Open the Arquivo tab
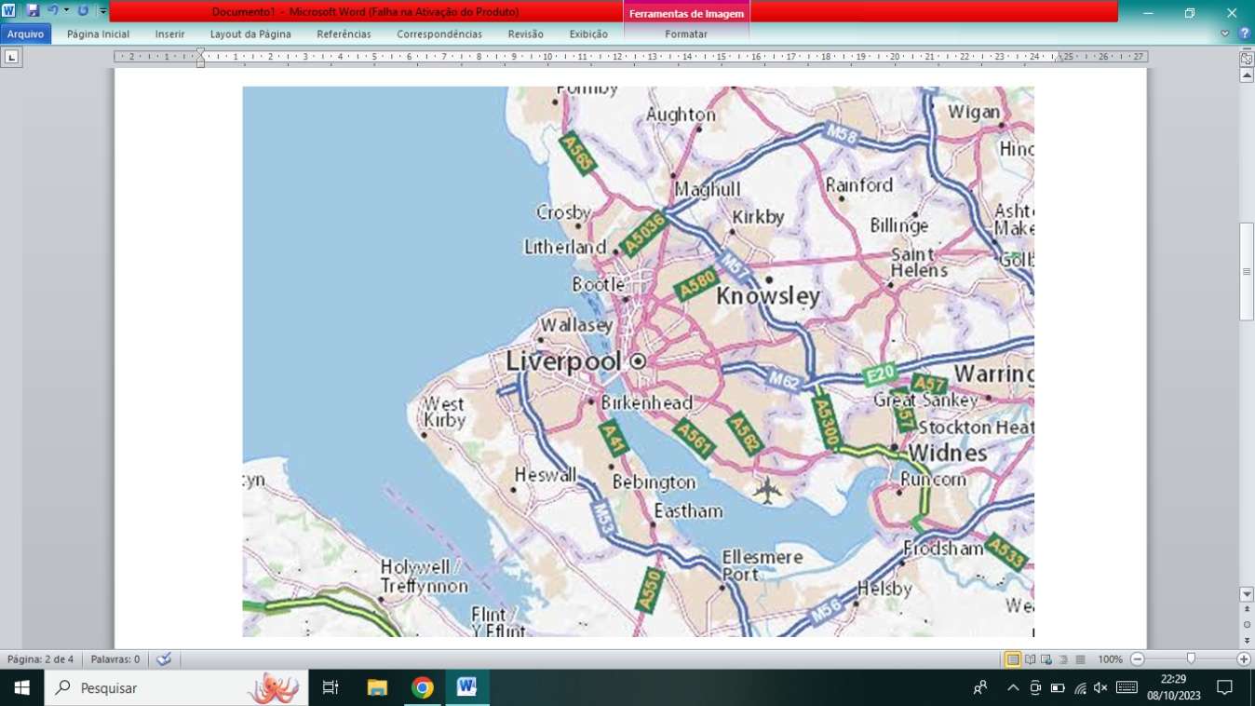1255x706 pixels. pyautogui.click(x=26, y=34)
